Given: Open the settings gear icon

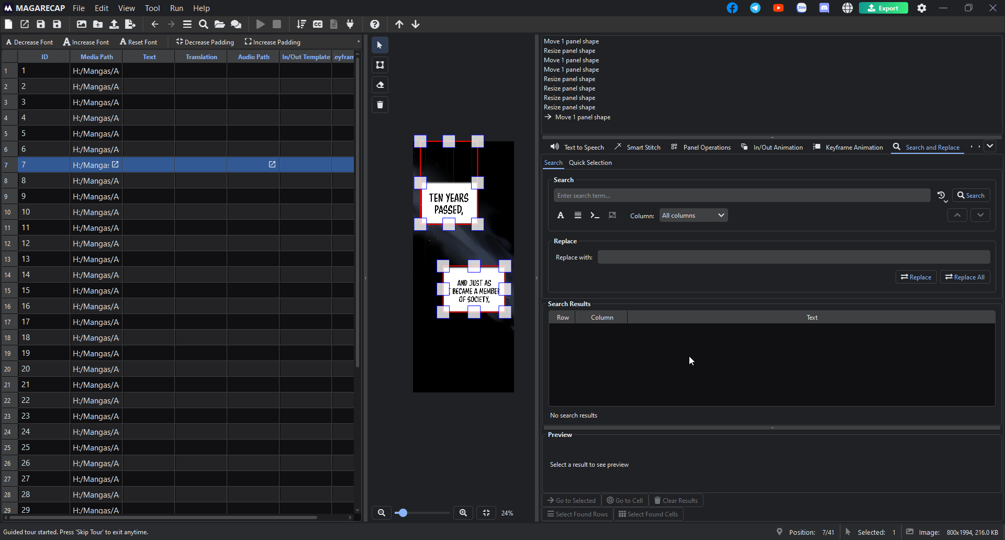Looking at the screenshot, I should [x=922, y=8].
